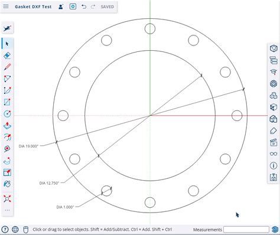Expand more tools with the ellipsis
This screenshot has width=280, height=235.
click(x=7, y=210)
